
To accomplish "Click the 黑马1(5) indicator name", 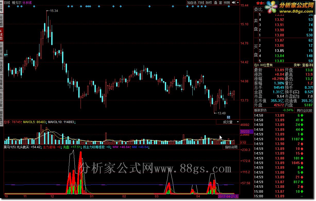I will point(9,147).
